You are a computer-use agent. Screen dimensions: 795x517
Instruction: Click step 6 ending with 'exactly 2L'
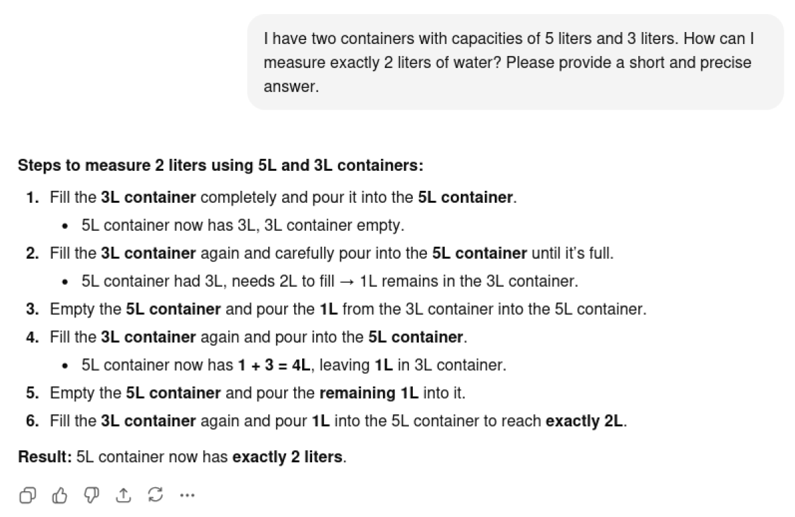pos(338,421)
